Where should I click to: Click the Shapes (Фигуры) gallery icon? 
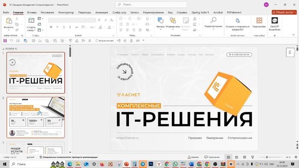coord(161,20)
